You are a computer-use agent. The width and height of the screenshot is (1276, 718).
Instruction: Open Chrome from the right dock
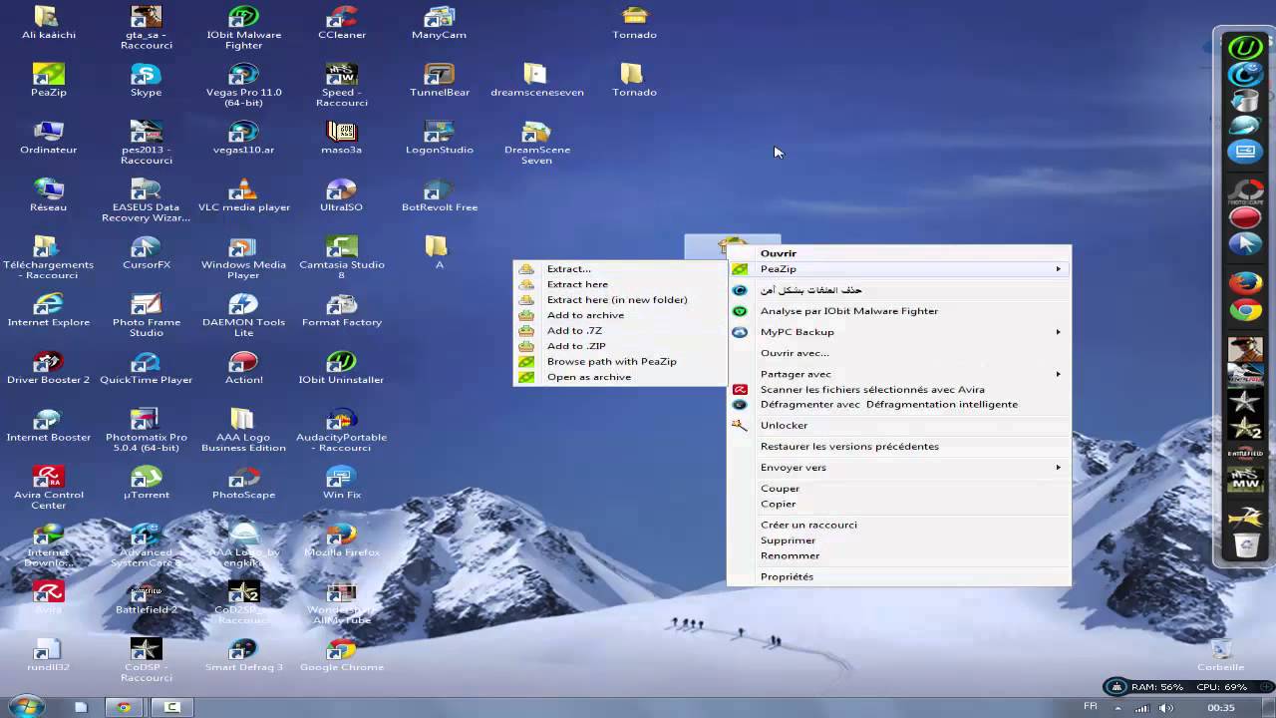tap(1245, 311)
